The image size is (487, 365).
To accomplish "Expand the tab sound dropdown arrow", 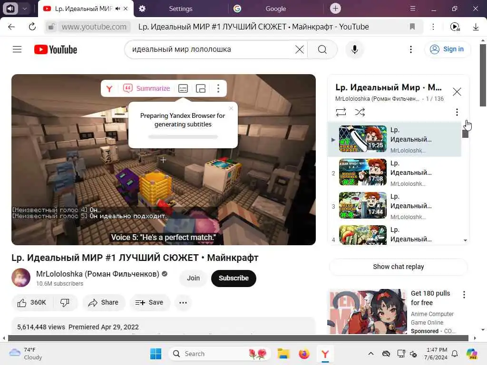I will coord(25,9).
